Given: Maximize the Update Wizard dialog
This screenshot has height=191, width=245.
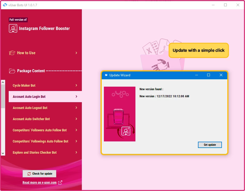Looking at the screenshot, I should [209, 75].
